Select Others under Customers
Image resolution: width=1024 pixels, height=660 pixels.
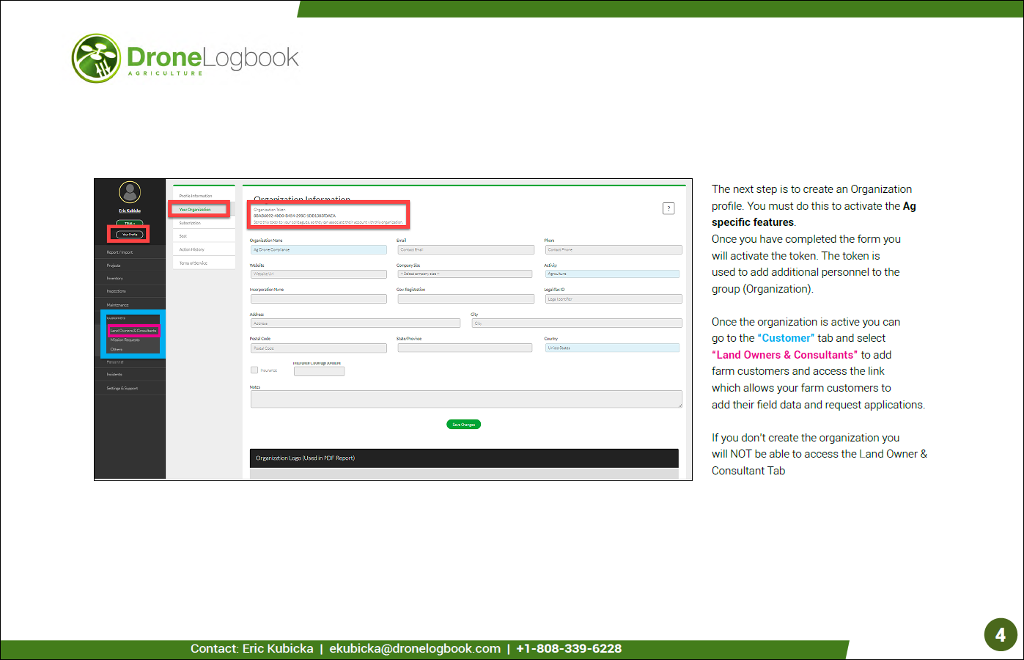(117, 349)
